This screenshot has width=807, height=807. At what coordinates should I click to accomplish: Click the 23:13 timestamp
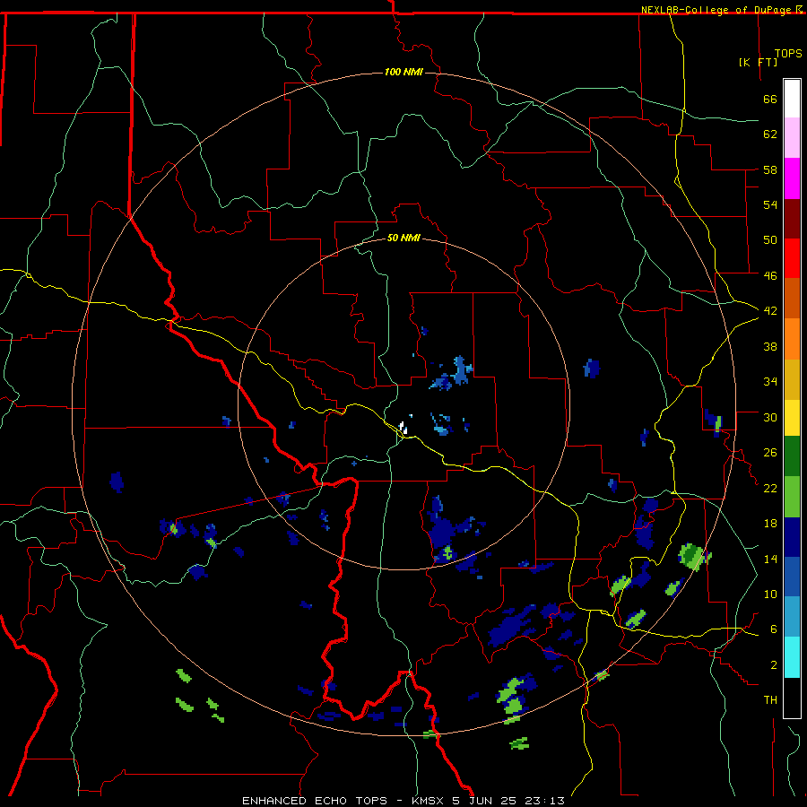(545, 801)
